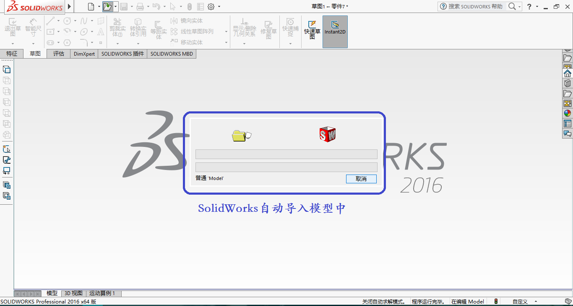Open the View Palette icon in task pane
This screenshot has height=306, width=573.
coord(568,103)
